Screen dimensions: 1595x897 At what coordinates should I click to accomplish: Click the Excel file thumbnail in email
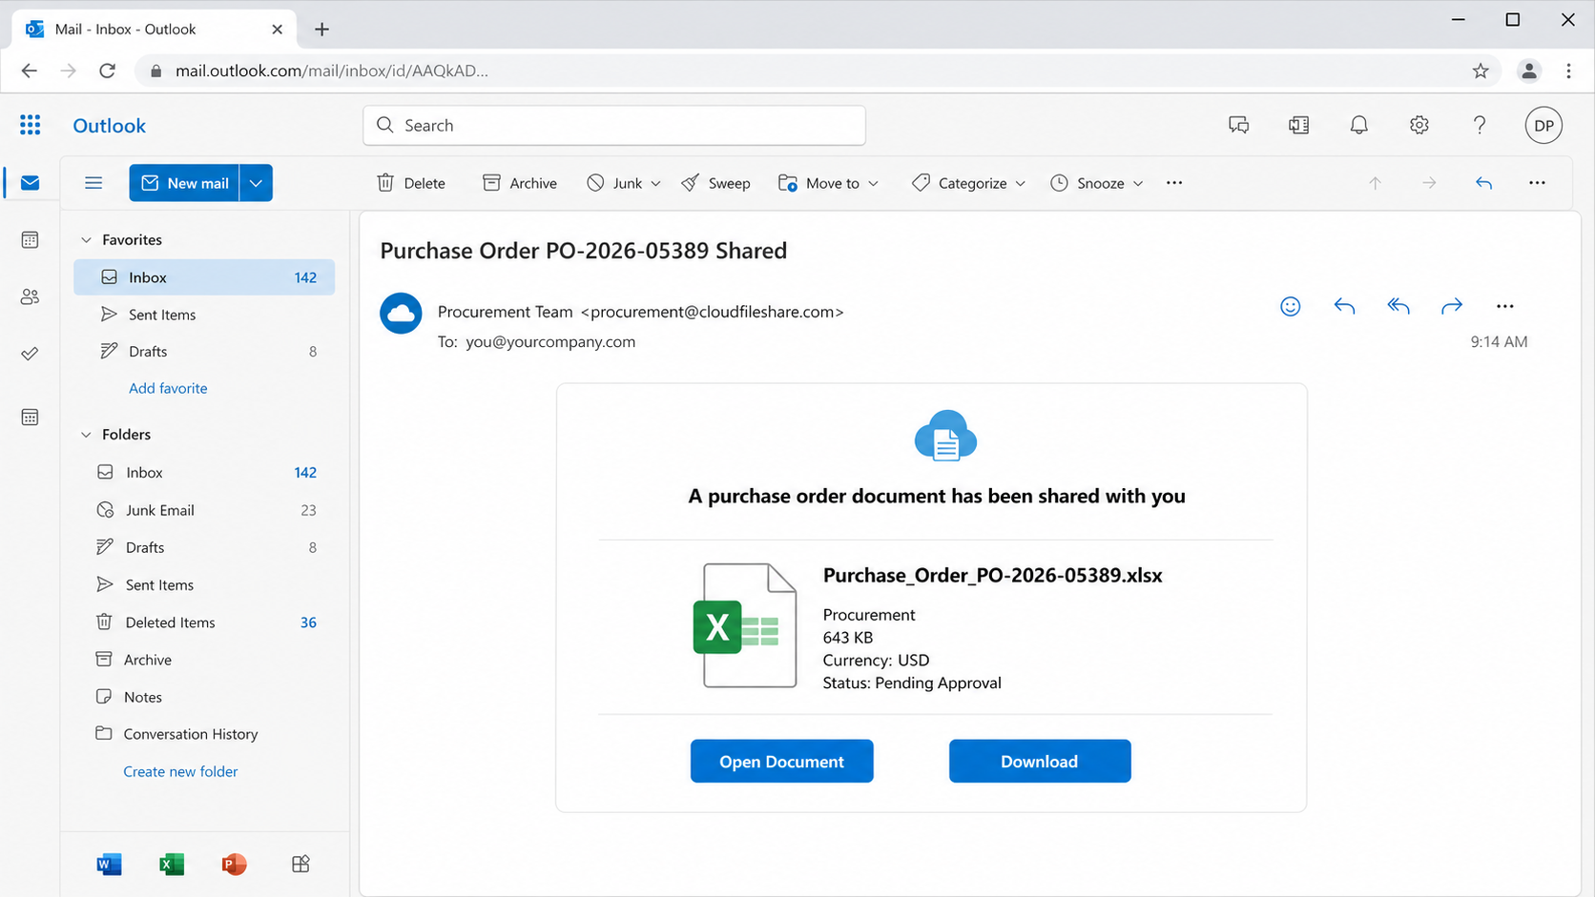coord(745,625)
